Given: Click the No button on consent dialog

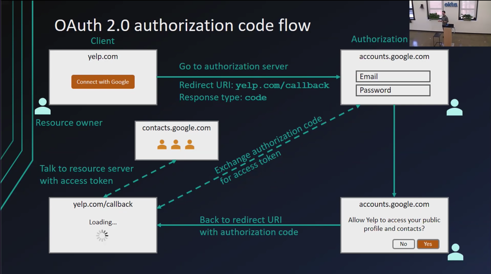Looking at the screenshot, I should click(403, 244).
